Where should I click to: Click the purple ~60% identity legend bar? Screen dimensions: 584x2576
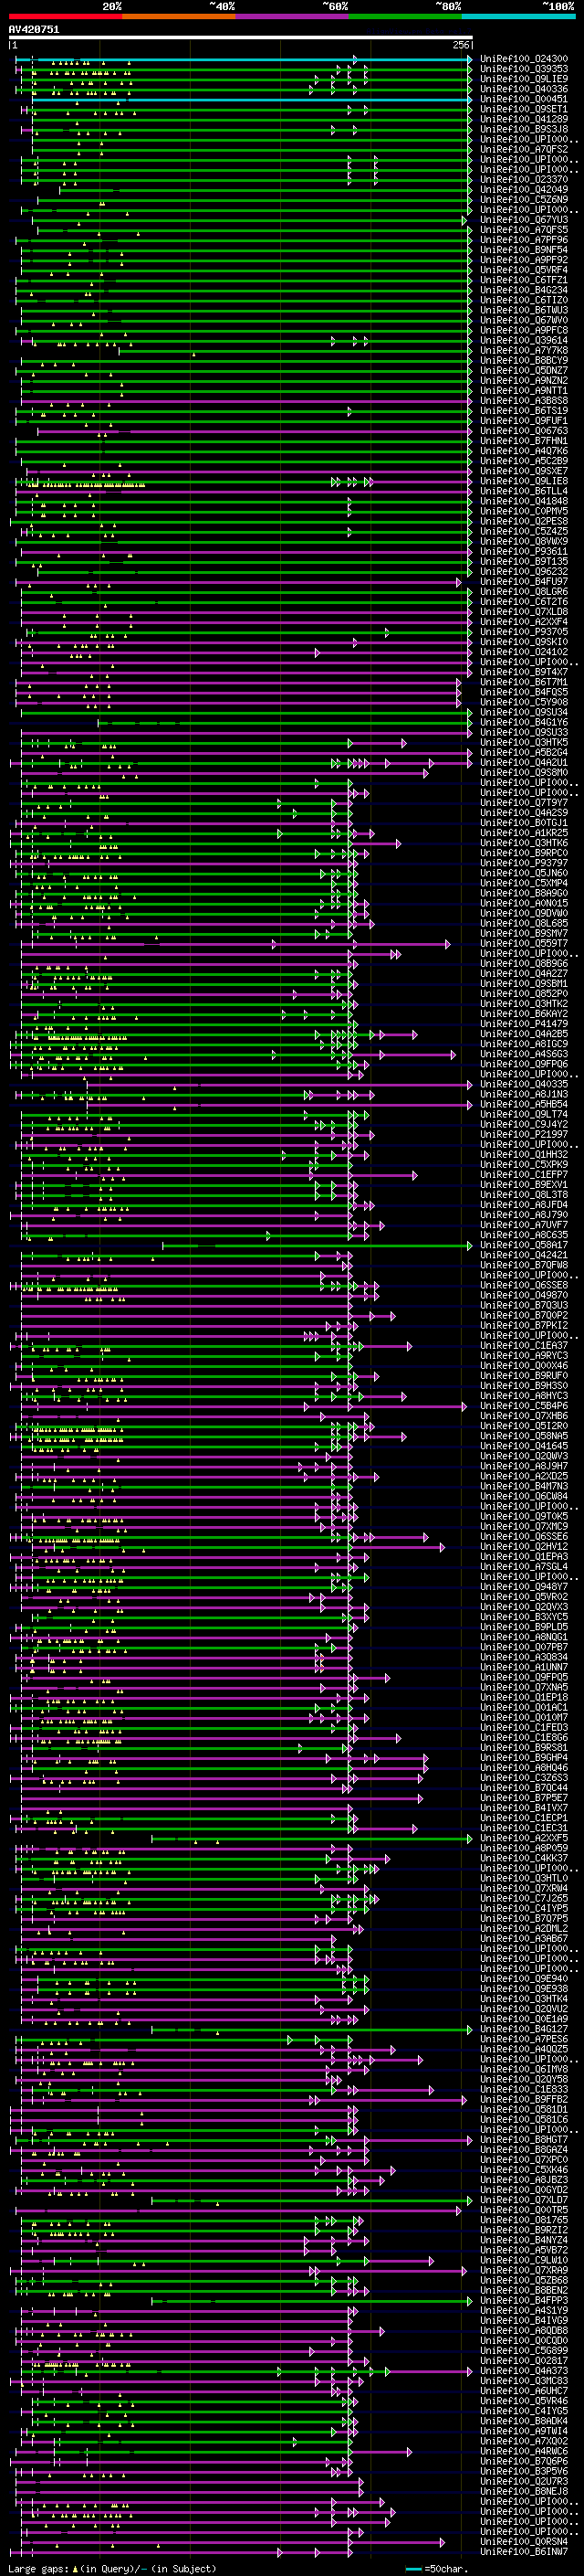tap(291, 16)
